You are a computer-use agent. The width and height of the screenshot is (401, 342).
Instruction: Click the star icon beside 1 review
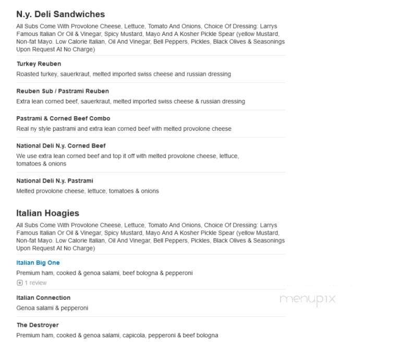19,283
